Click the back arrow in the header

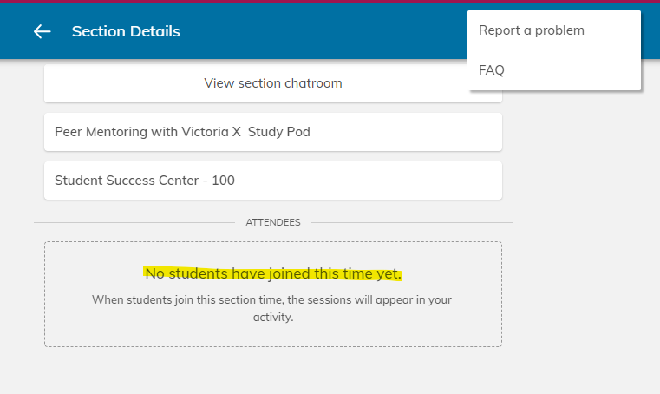pos(42,31)
